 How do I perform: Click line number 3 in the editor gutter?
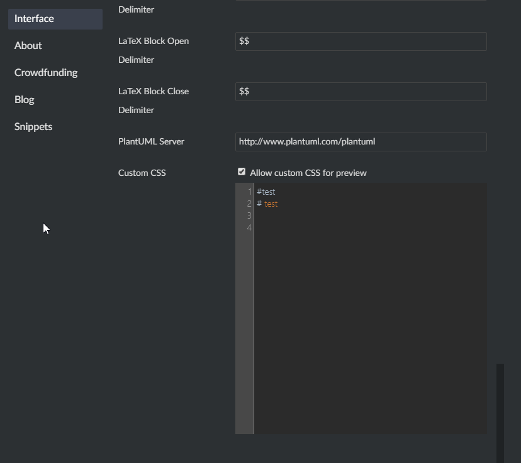[x=249, y=215]
